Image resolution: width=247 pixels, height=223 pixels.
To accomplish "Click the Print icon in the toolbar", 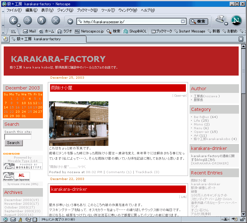I will (x=220, y=19).
